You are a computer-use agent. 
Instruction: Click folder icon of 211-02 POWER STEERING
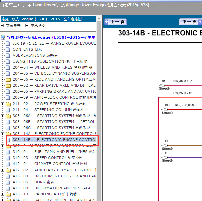click(x=8, y=104)
